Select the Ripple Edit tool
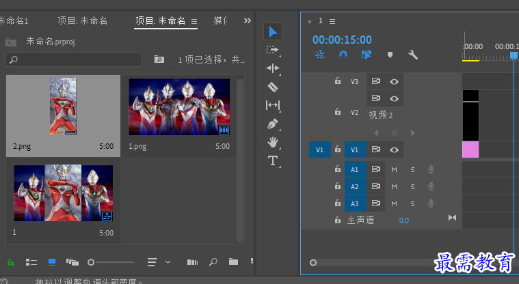The image size is (519, 284). point(273,68)
